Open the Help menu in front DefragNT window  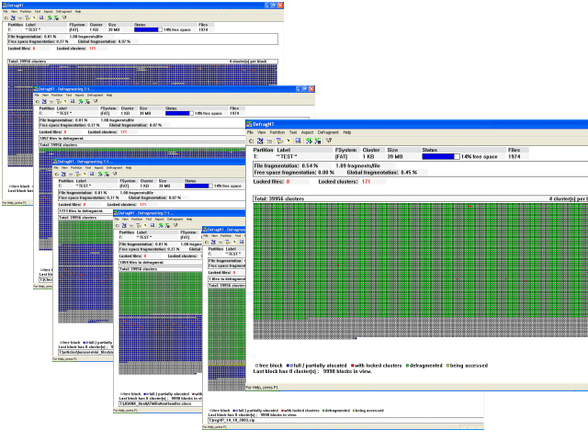click(x=347, y=132)
